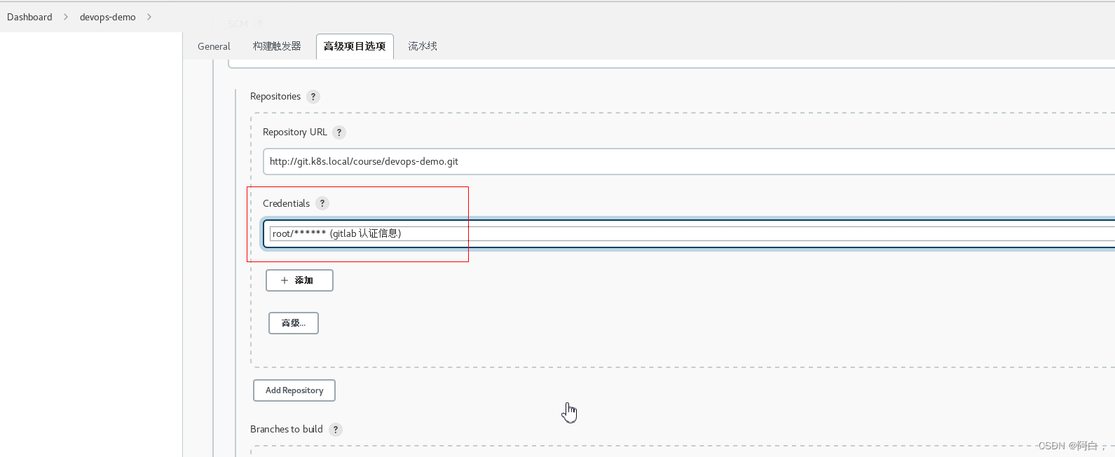The height and width of the screenshot is (457, 1115).
Task: Open help icon next to Credentials
Action: (x=322, y=203)
